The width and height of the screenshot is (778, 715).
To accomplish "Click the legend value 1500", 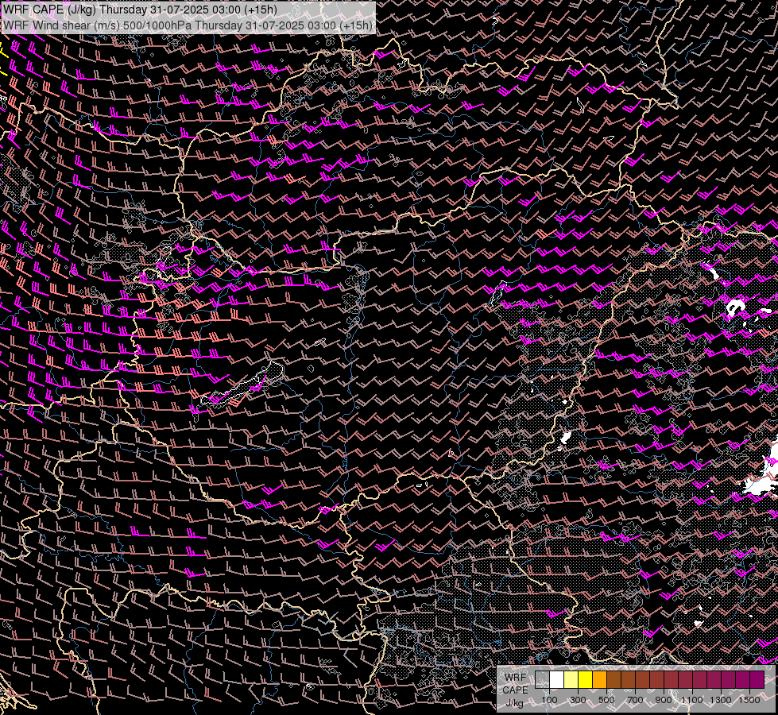I will click(749, 700).
